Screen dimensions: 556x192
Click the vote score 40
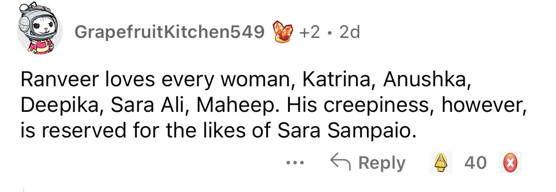coord(475,163)
